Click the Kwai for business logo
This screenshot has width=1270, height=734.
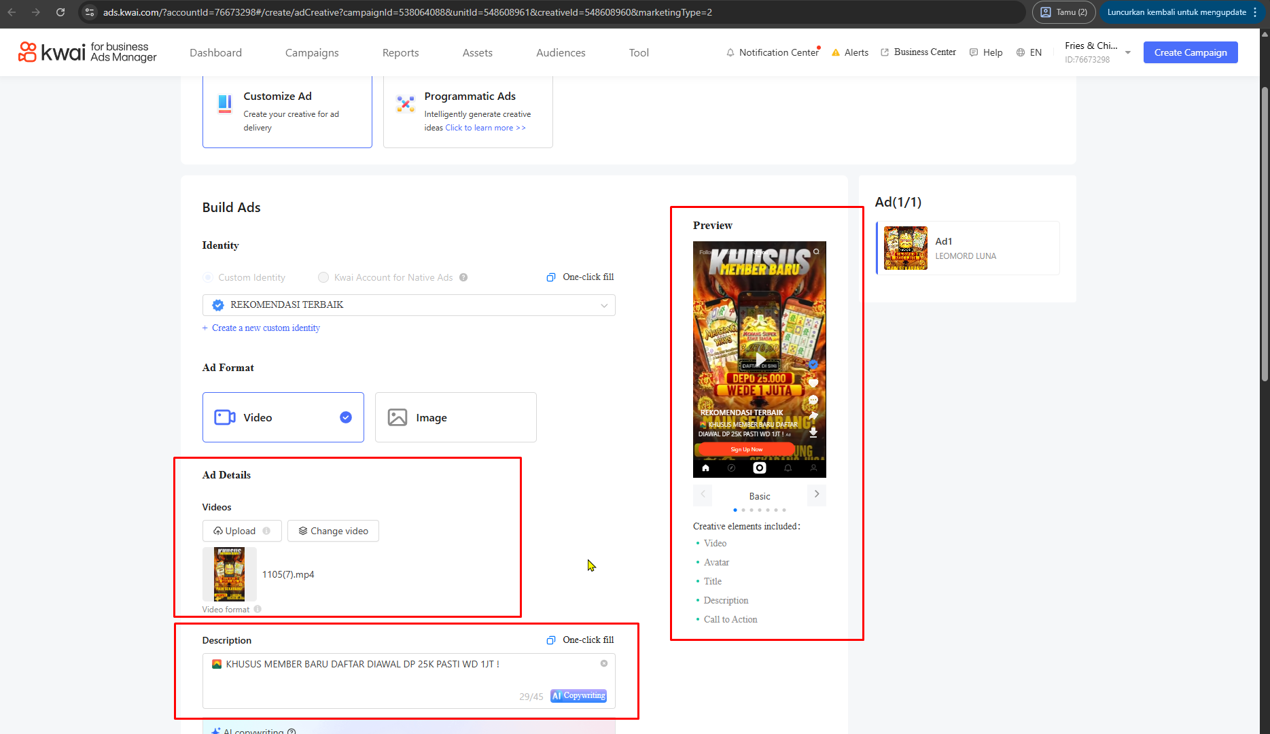coord(87,52)
